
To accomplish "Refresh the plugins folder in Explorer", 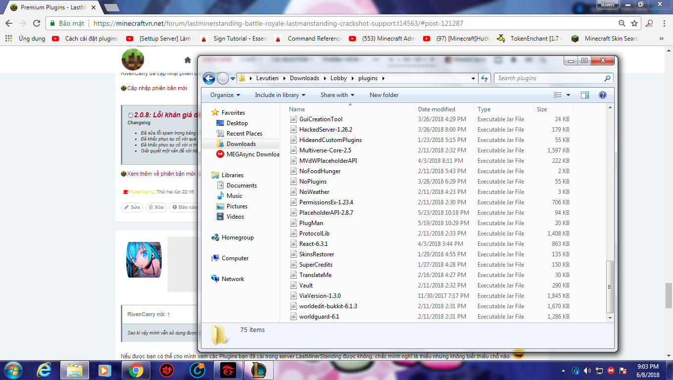I will pyautogui.click(x=484, y=78).
